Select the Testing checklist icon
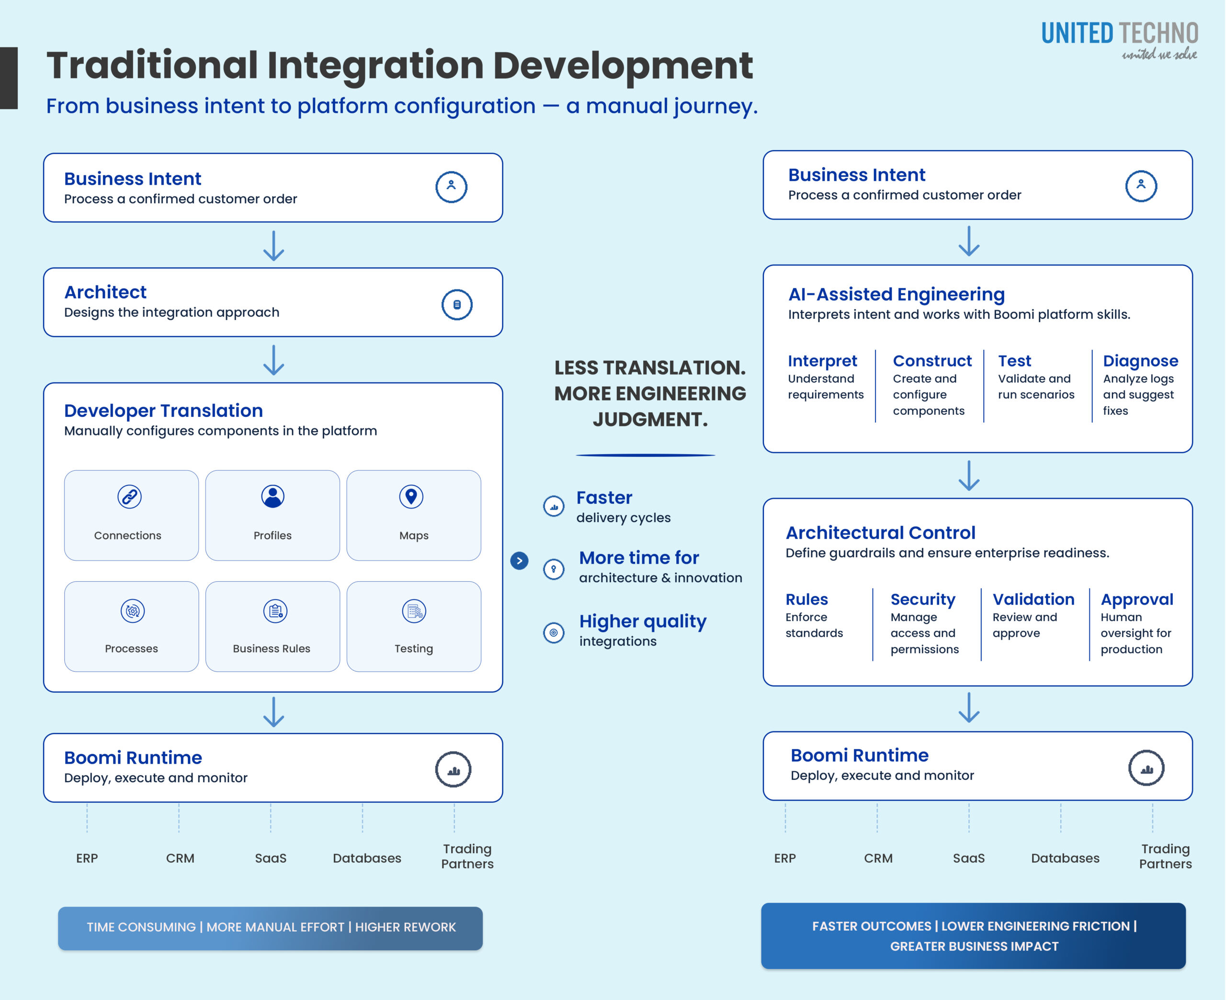The width and height of the screenshot is (1226, 1000). tap(414, 611)
